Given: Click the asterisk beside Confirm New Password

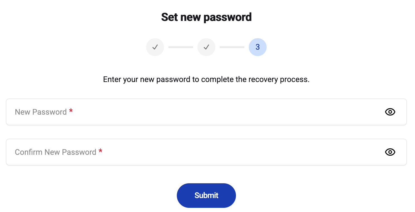Looking at the screenshot, I should click(100, 151).
